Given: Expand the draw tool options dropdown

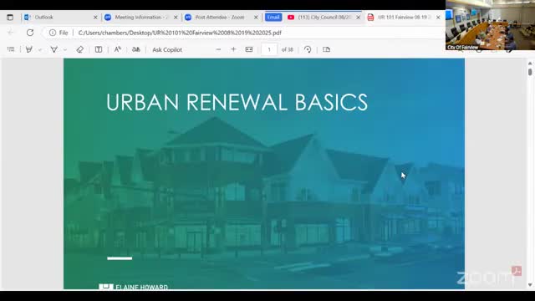Looking at the screenshot, I should coord(65,50).
